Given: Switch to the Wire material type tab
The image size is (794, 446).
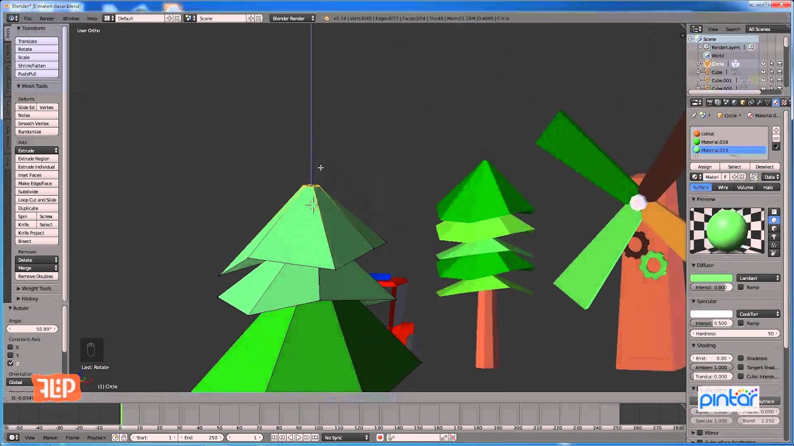Looking at the screenshot, I should click(723, 187).
